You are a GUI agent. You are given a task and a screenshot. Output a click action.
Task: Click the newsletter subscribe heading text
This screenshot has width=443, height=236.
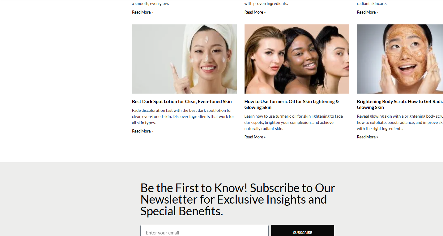click(238, 200)
